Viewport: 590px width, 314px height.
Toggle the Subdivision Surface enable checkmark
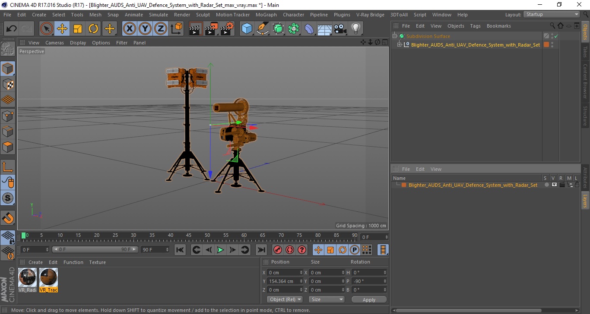(x=556, y=36)
